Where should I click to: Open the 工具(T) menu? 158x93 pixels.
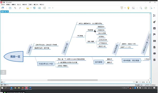click(30, 5)
